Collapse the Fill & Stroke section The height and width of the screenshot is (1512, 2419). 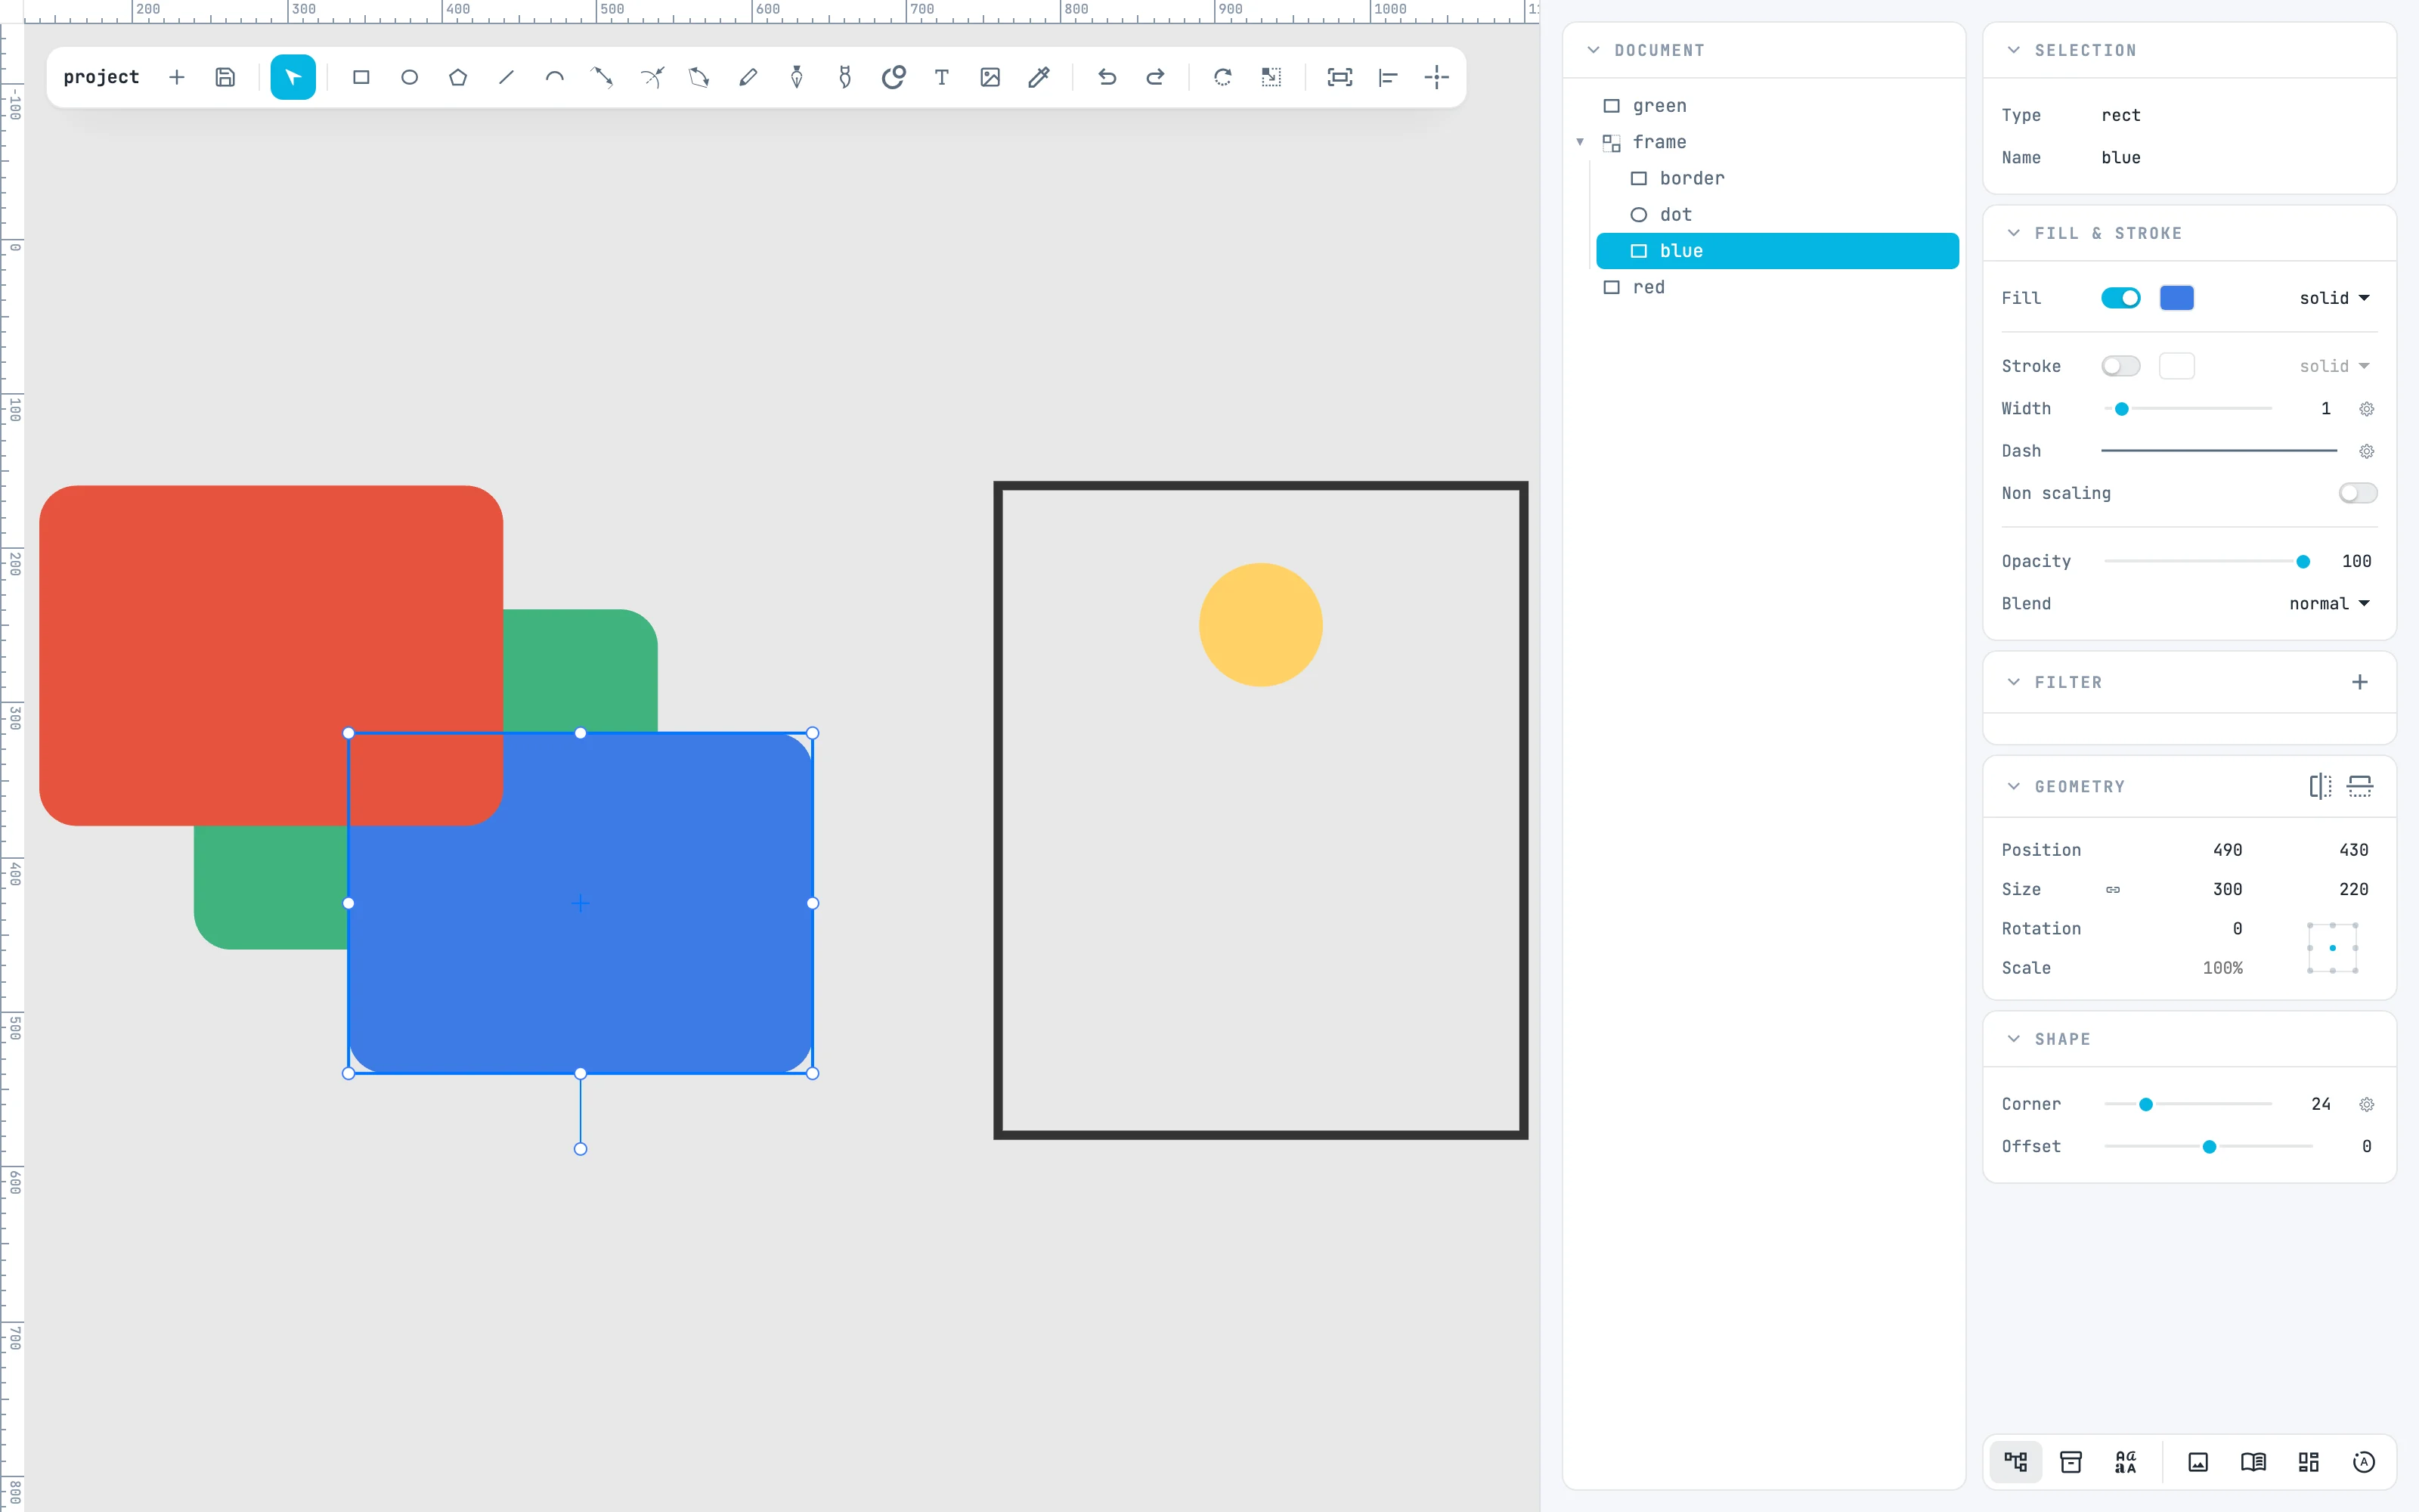2013,233
